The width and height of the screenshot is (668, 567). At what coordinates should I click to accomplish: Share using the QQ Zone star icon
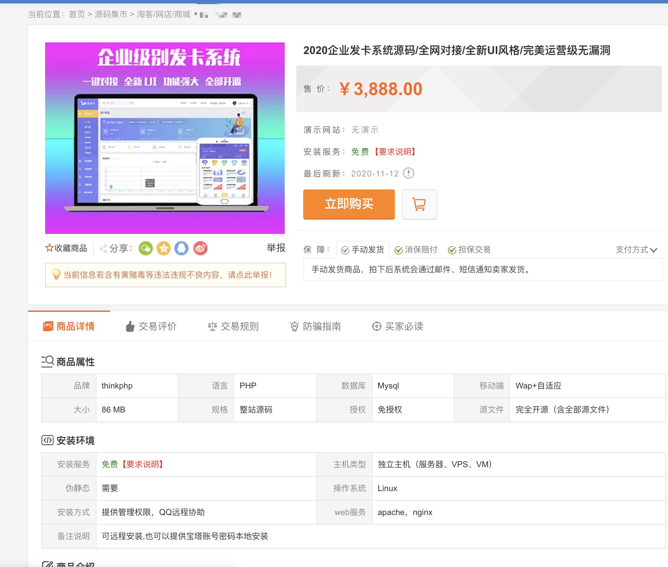(x=164, y=248)
